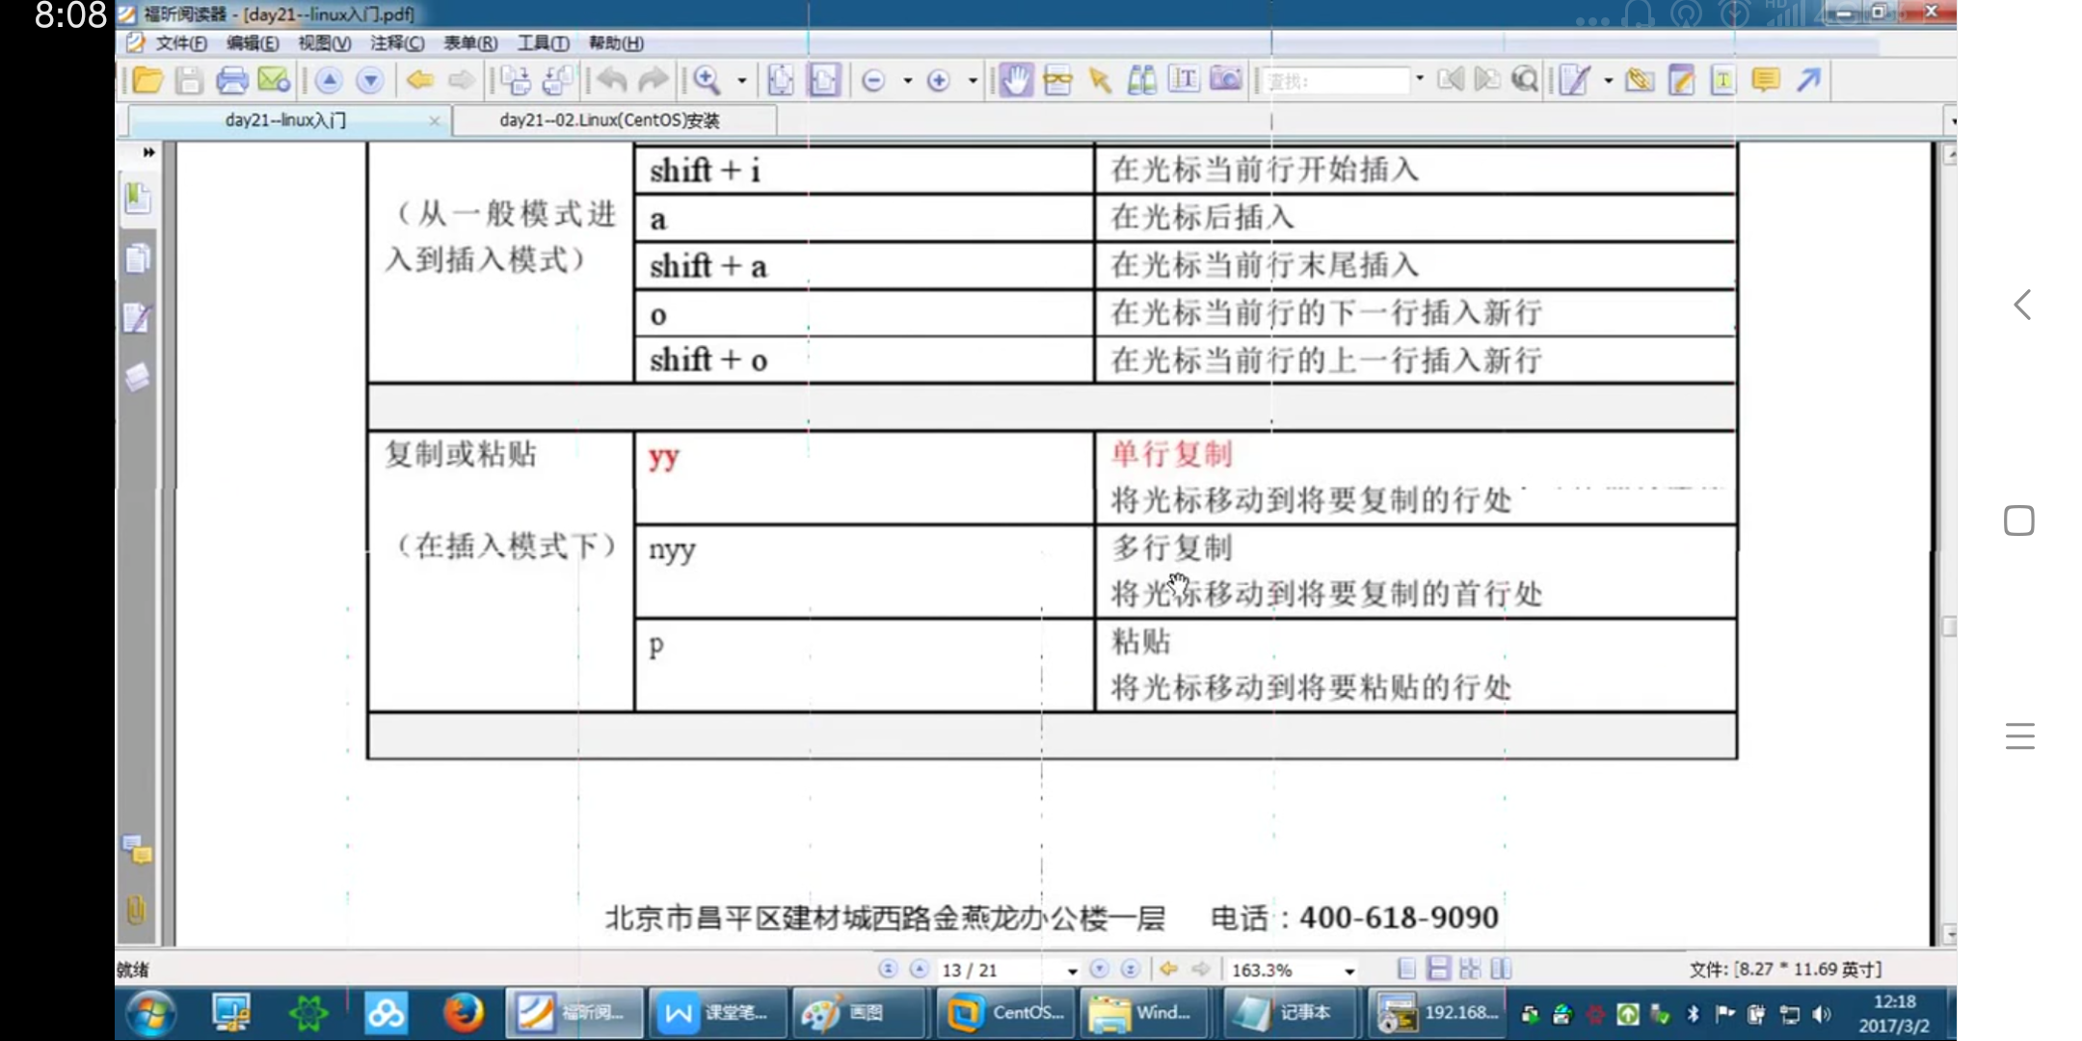Open the page number 13/21 dropdown
This screenshot has width=2082, height=1041.
1071,970
